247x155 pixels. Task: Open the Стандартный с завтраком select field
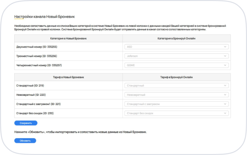(x=176, y=104)
